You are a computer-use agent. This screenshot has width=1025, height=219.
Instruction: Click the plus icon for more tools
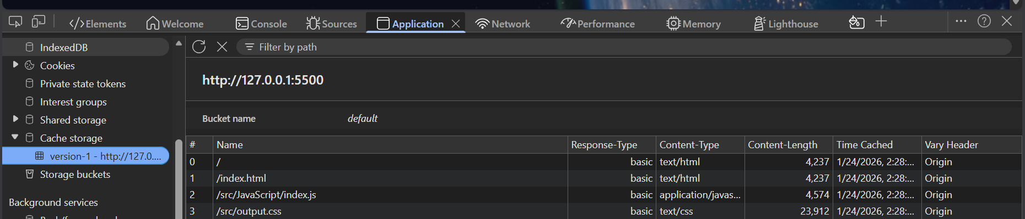(x=881, y=21)
